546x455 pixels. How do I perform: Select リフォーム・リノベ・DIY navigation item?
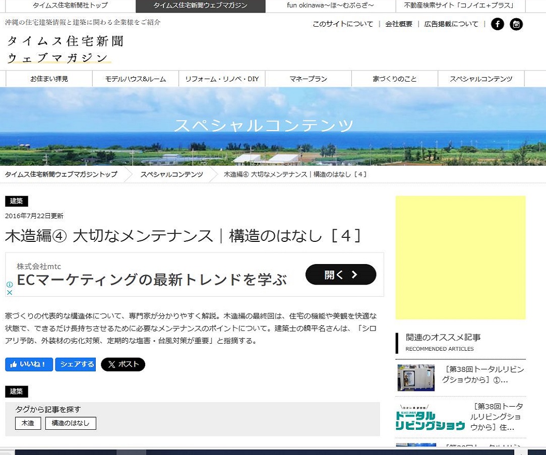pos(222,79)
